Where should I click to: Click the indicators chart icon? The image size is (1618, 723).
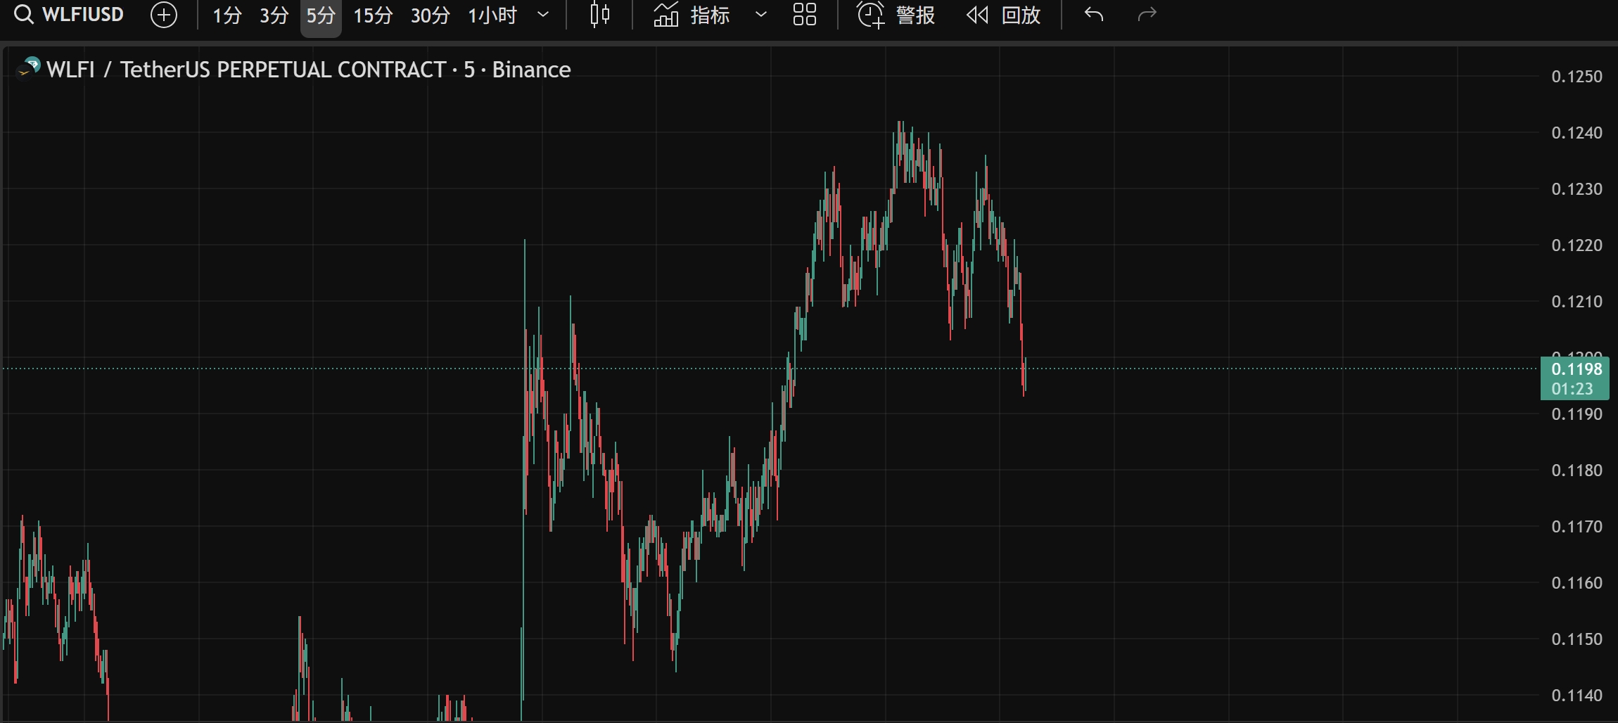[665, 15]
